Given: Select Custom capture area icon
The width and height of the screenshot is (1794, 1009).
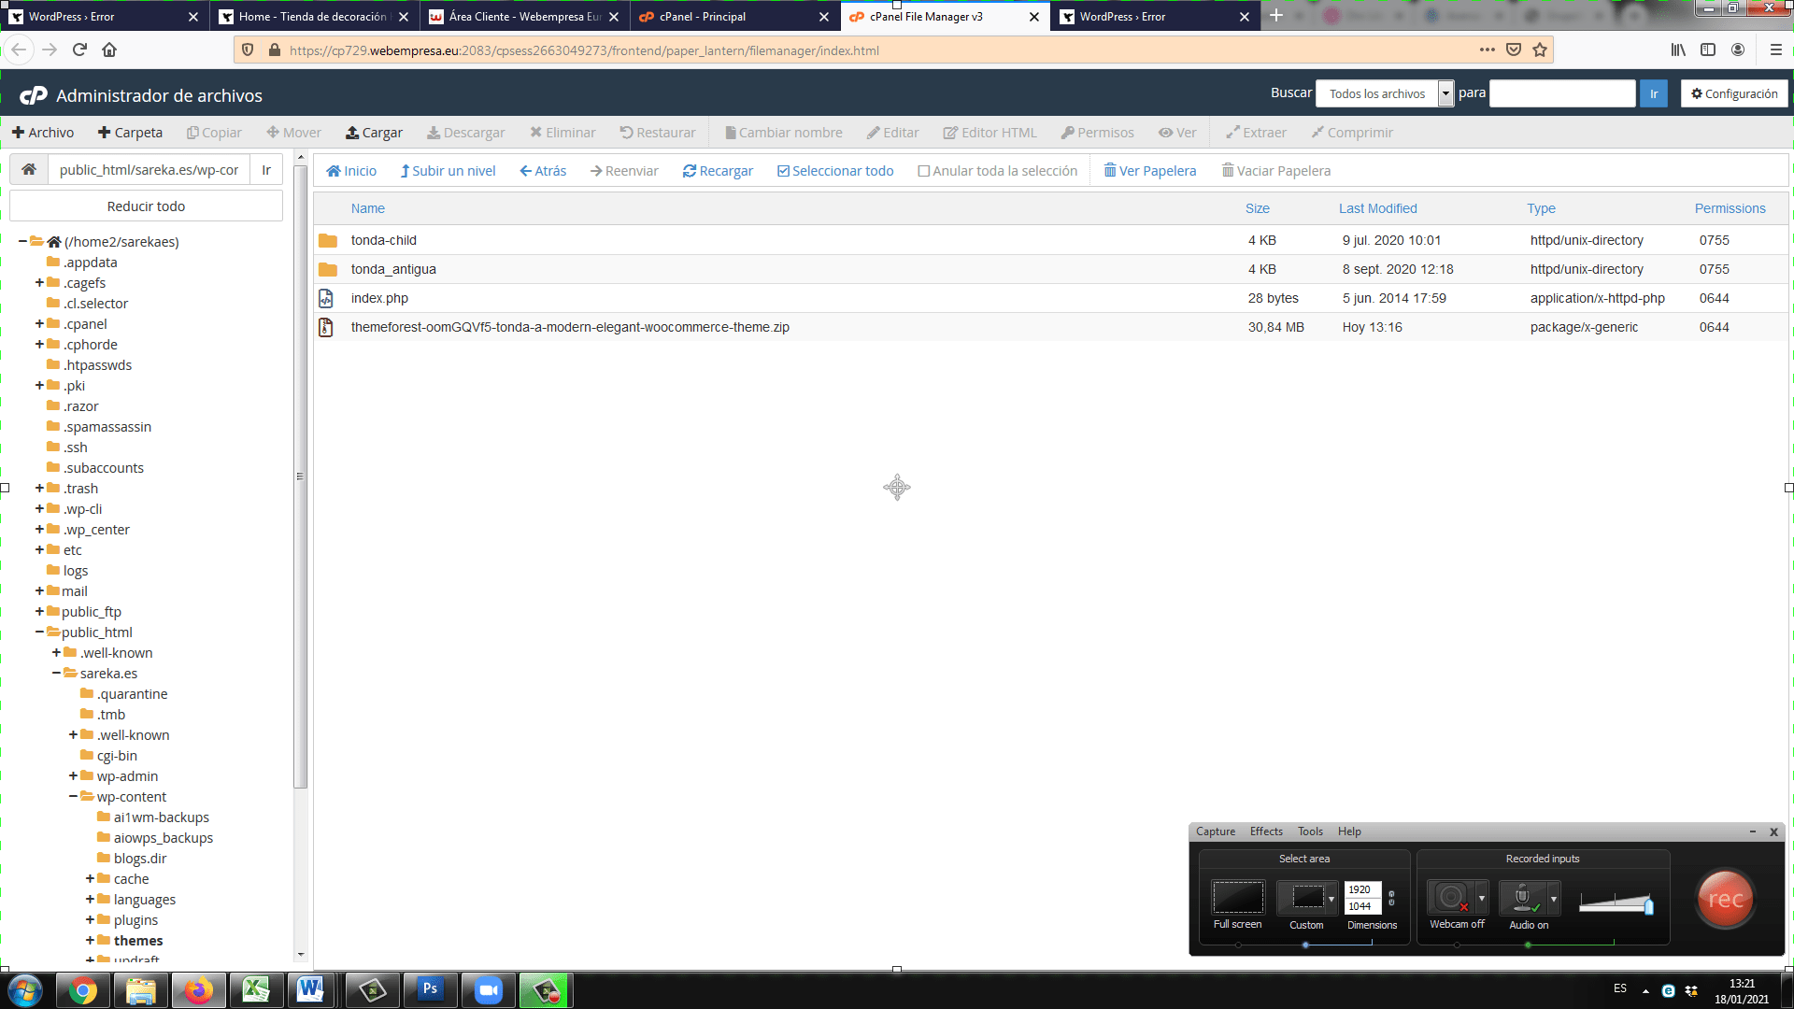Looking at the screenshot, I should [1307, 897].
